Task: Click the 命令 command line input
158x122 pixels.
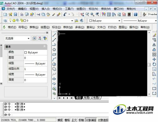Action: point(56,115)
